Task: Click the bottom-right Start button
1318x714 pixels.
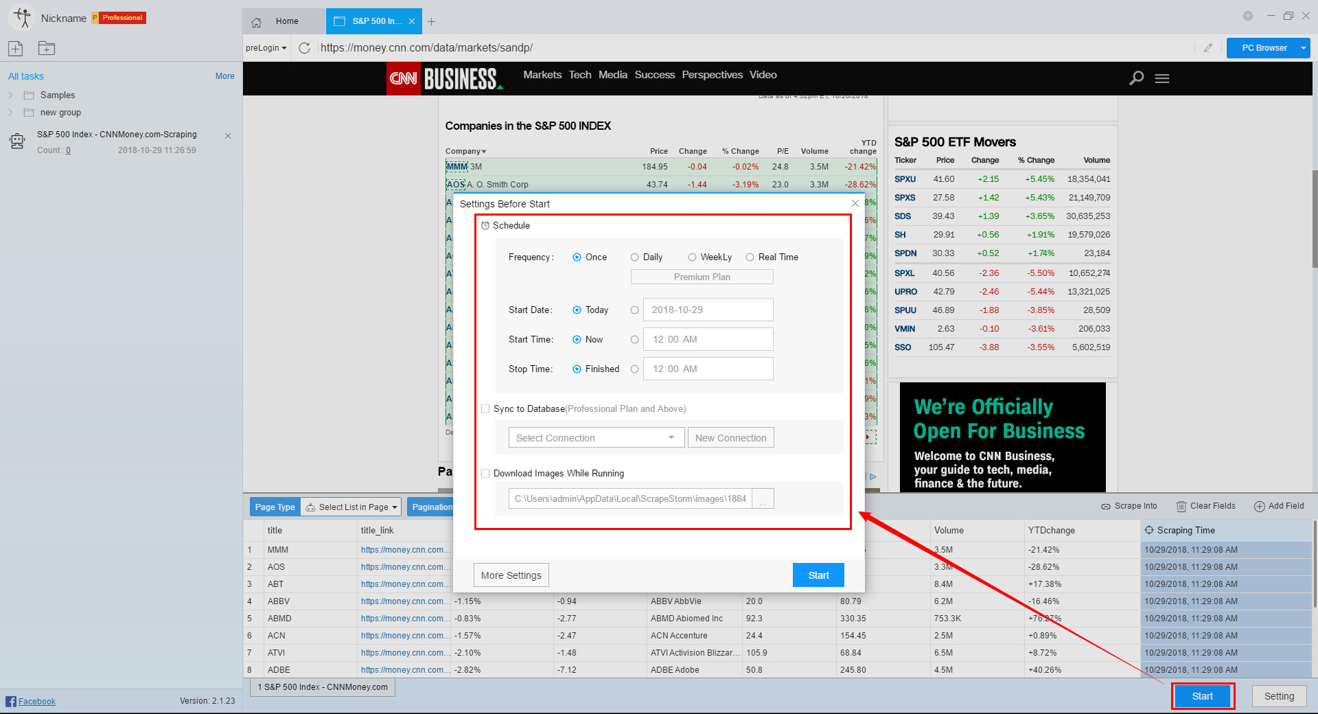Action: point(1203,696)
